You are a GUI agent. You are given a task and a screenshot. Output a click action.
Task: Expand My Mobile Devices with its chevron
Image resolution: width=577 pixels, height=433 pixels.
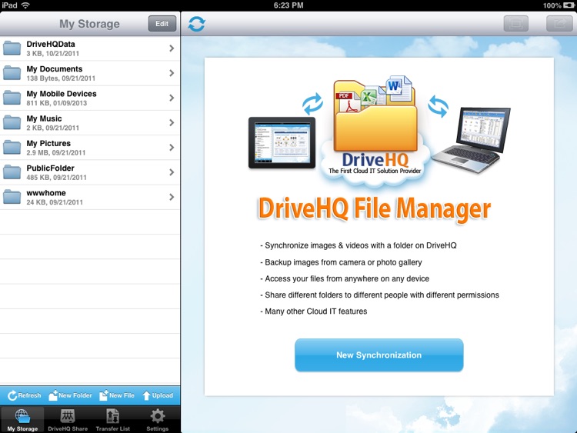coord(172,98)
